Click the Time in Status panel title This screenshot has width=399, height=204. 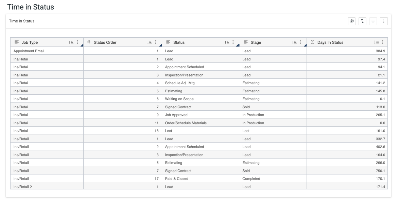(x=22, y=21)
